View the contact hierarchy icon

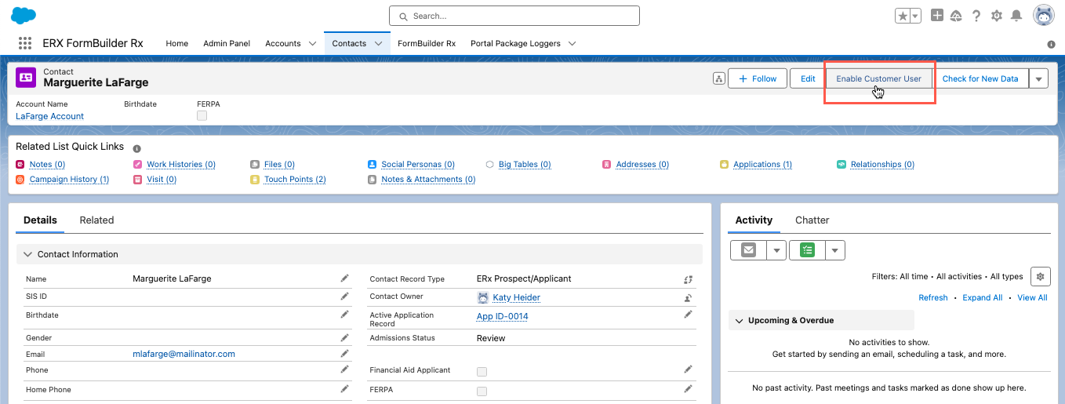click(x=718, y=78)
